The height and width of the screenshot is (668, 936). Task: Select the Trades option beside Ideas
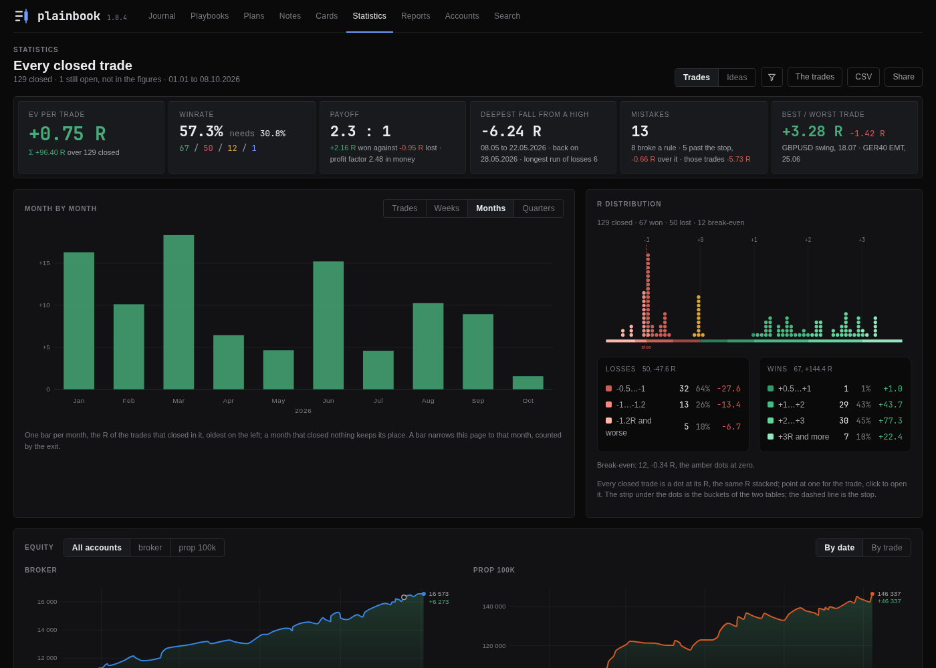pos(697,77)
